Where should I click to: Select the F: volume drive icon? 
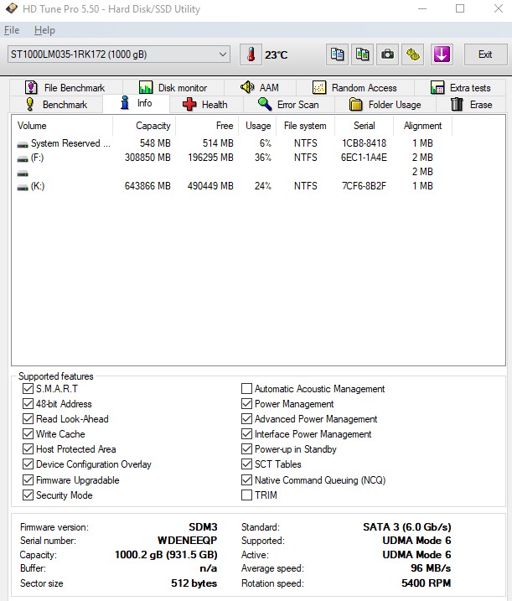pyautogui.click(x=23, y=158)
